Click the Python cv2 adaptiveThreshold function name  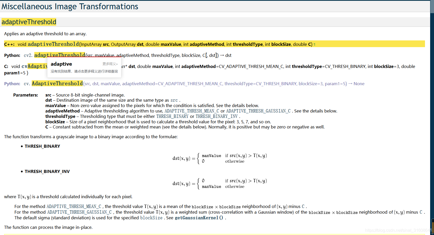pyautogui.click(x=60, y=55)
